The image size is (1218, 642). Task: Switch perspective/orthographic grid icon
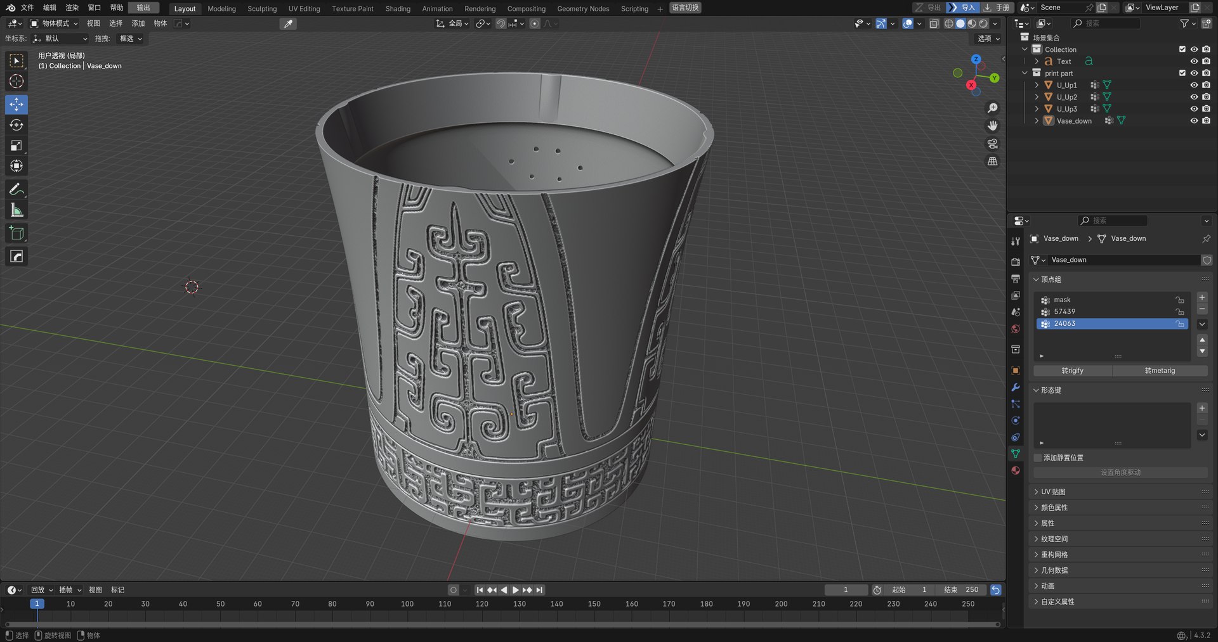(x=993, y=162)
